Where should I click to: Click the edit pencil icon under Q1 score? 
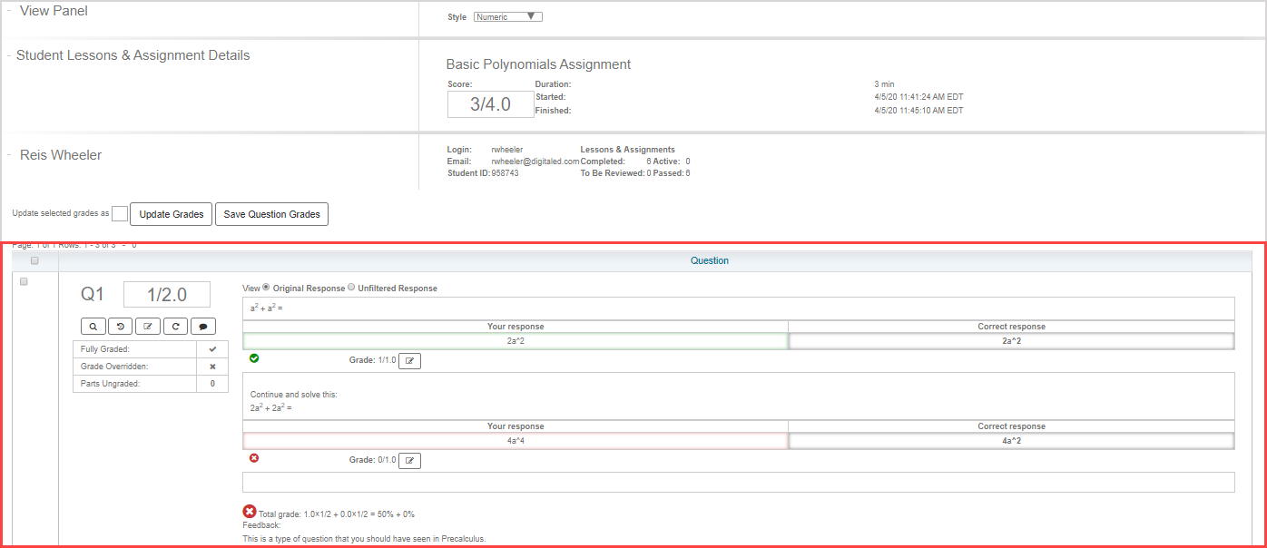[148, 326]
